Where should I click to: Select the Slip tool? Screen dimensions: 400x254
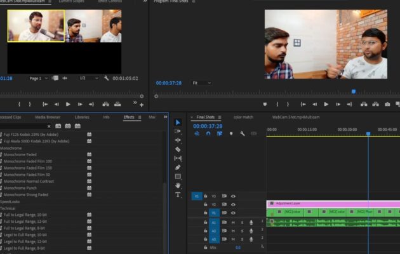(x=178, y=158)
